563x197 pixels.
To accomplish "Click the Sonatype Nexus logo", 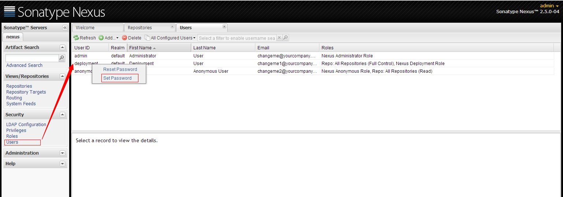I will tap(54, 12).
